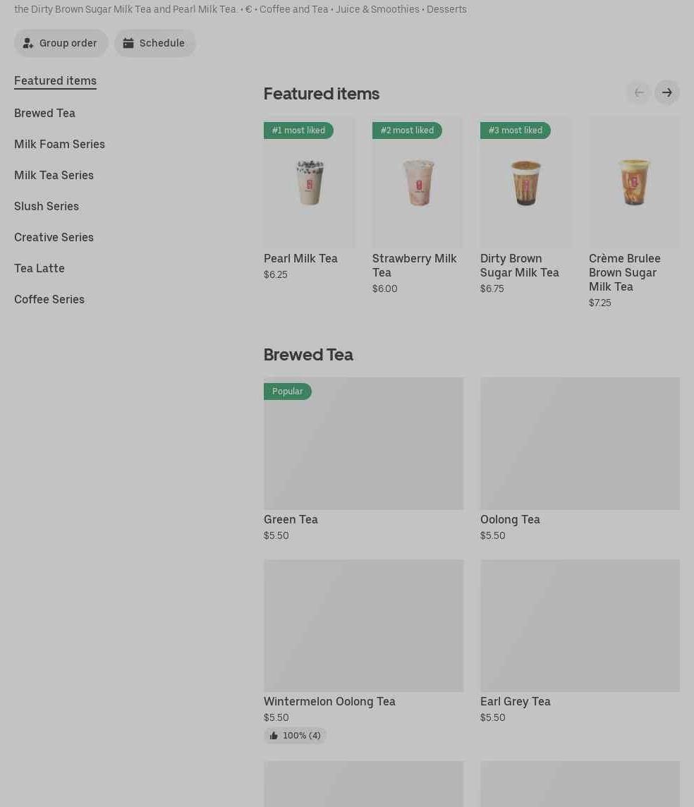
Task: Select Milk Tea Series in sidebar
Action: coord(54,175)
